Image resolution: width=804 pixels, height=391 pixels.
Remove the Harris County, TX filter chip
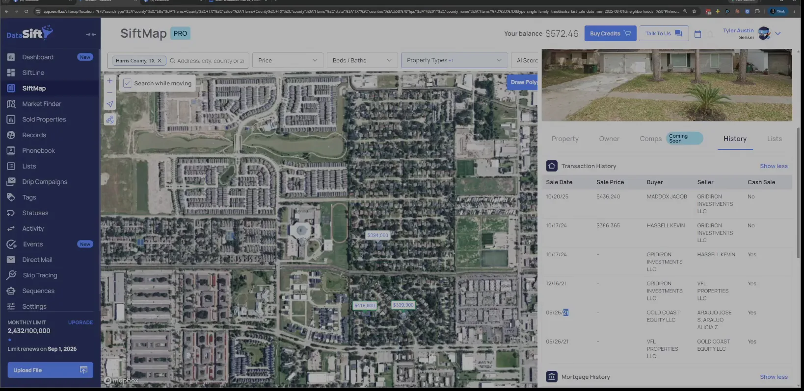pyautogui.click(x=160, y=61)
